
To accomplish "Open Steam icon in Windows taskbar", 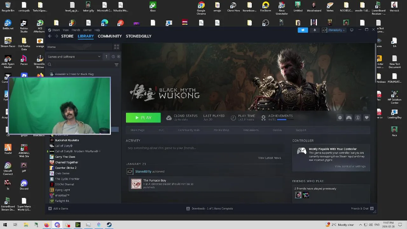I will 109,225.
